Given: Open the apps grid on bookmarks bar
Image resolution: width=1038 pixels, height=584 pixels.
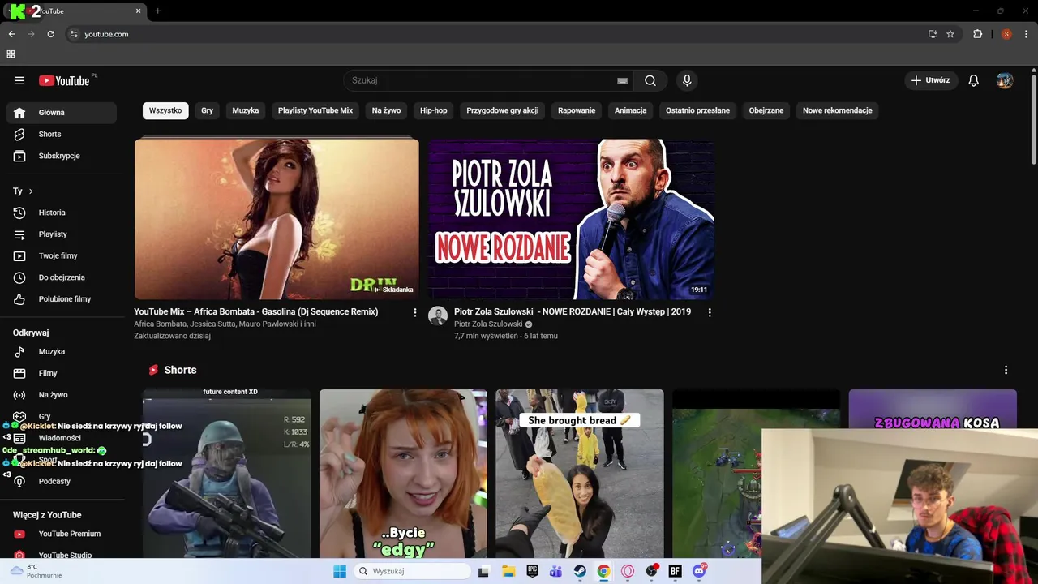Looking at the screenshot, I should click(11, 54).
